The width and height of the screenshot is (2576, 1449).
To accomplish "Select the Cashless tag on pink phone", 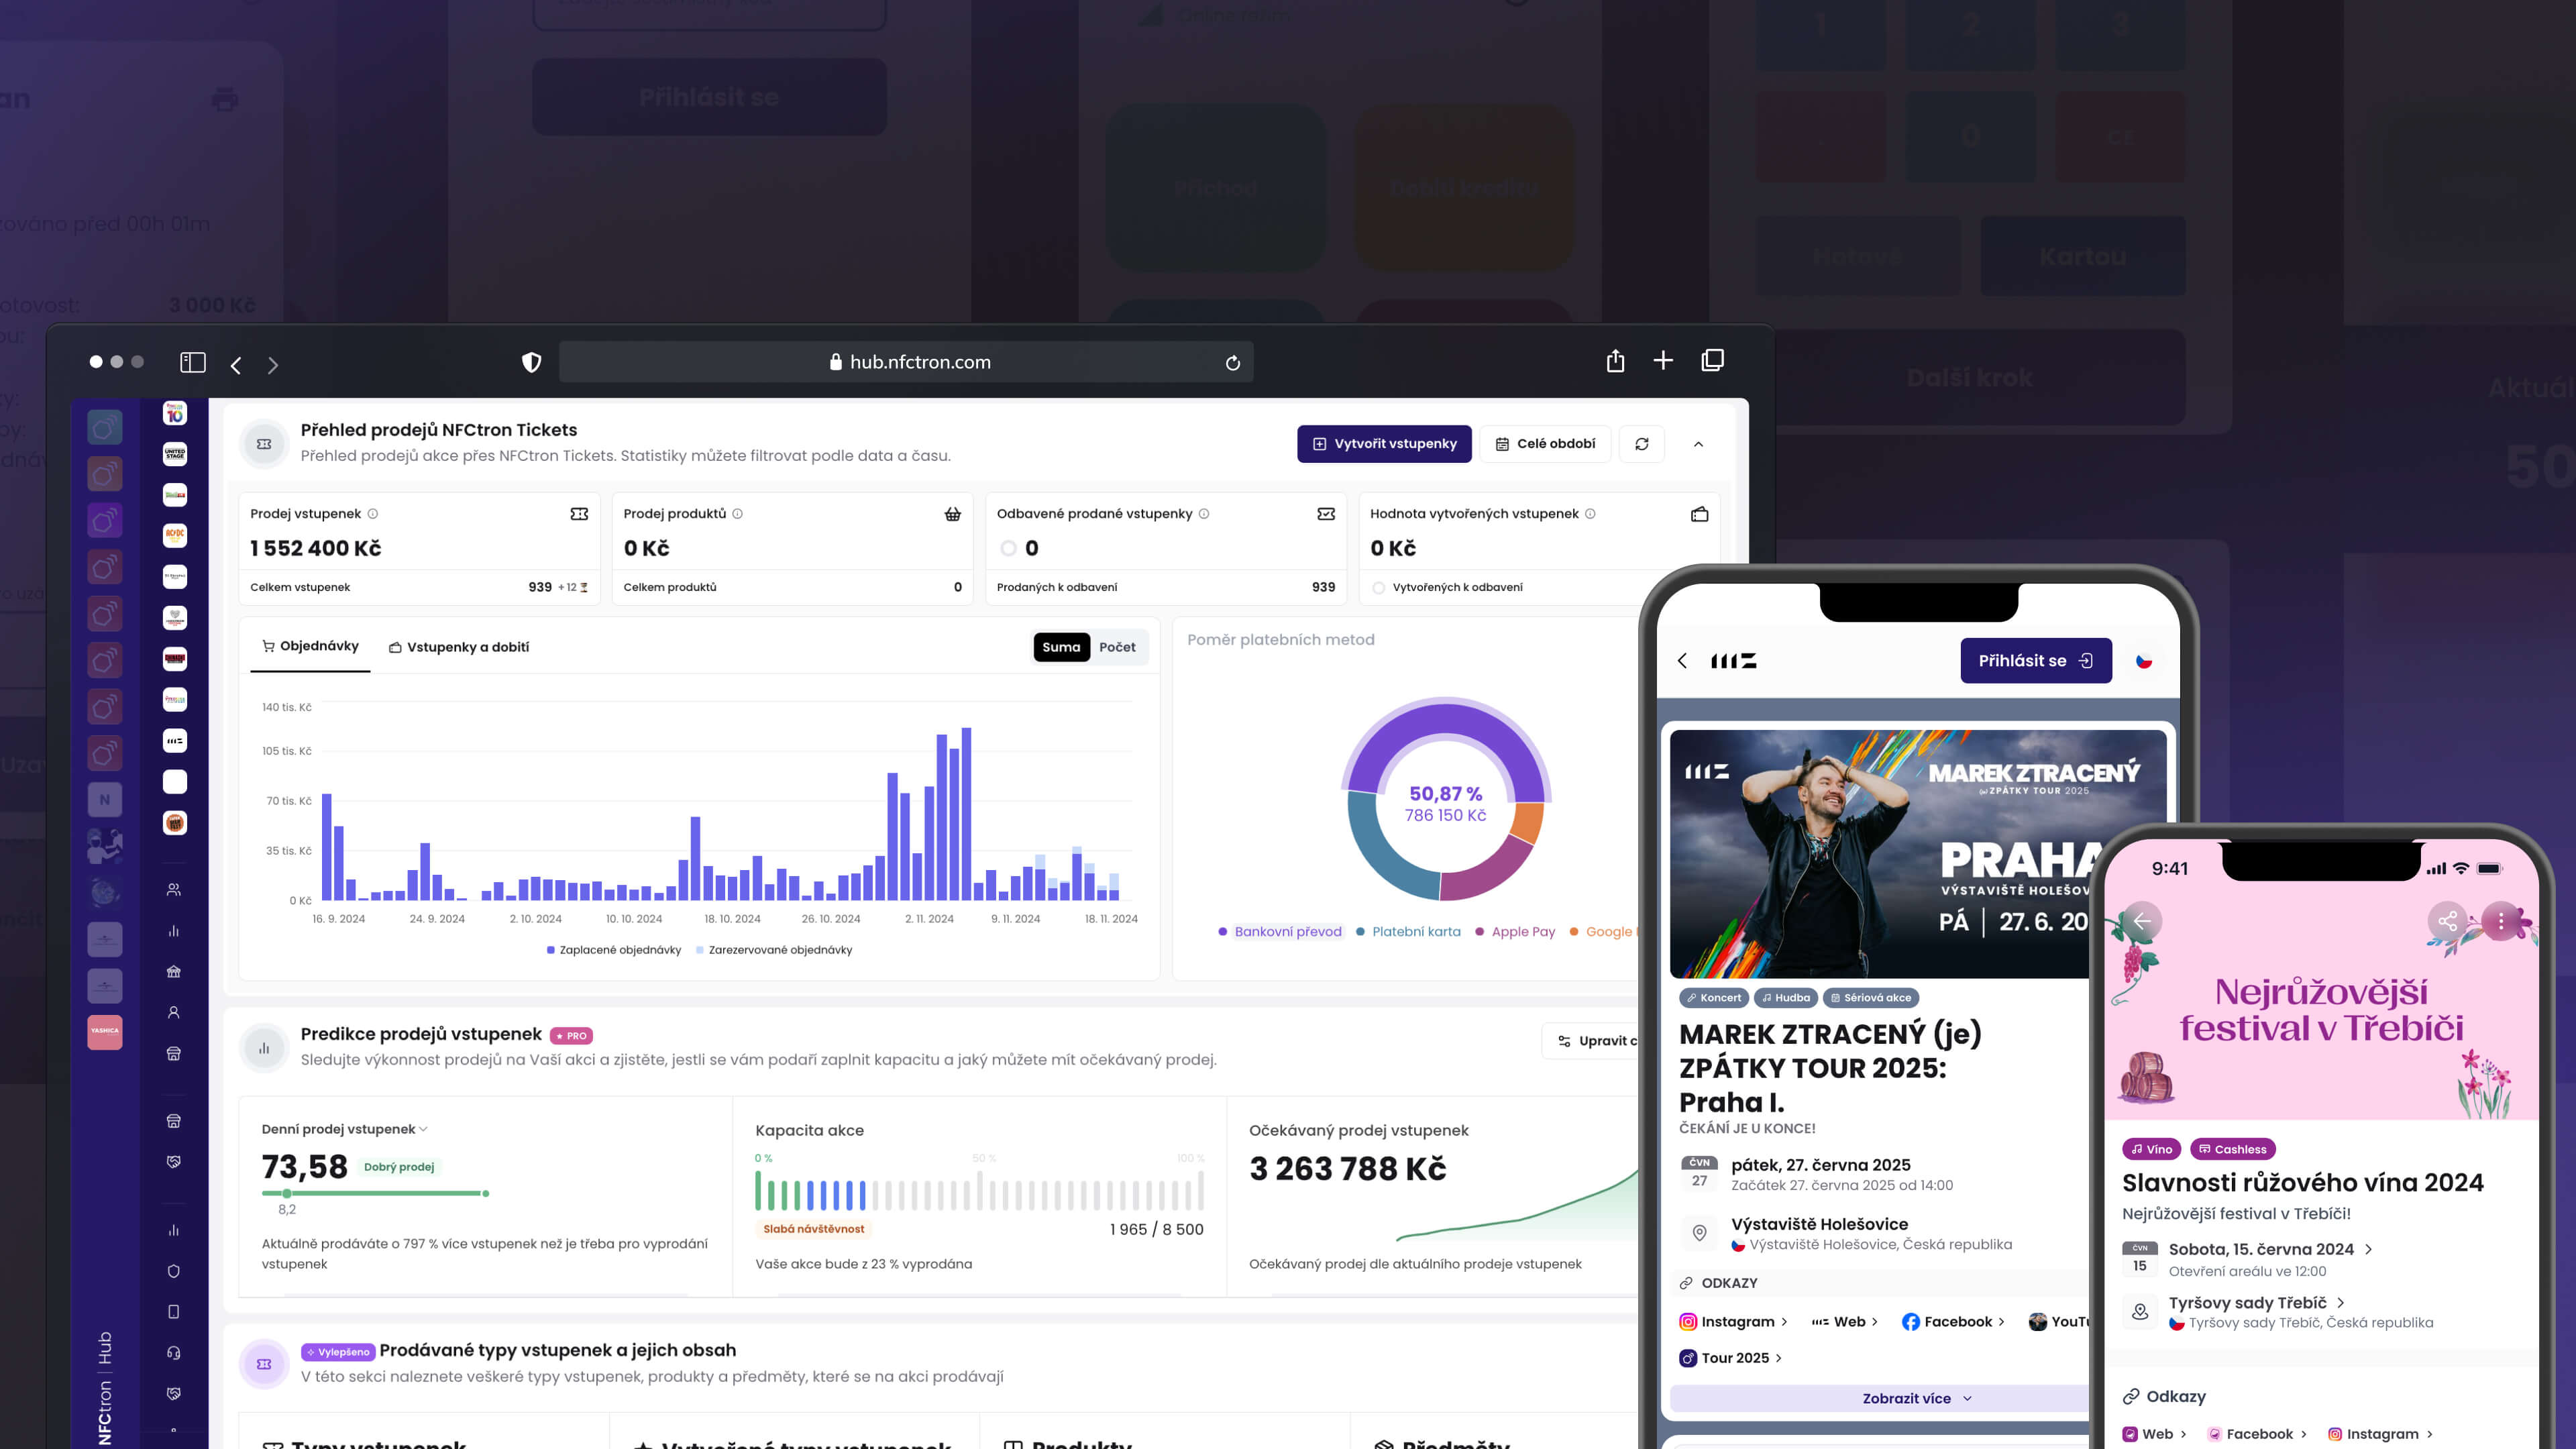I will [2232, 1149].
